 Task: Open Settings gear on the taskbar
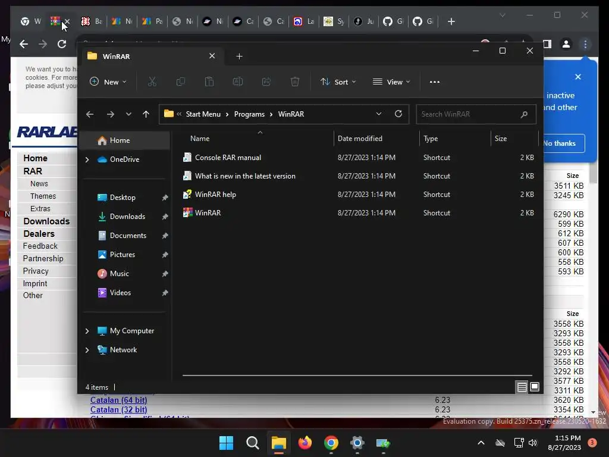(x=357, y=443)
